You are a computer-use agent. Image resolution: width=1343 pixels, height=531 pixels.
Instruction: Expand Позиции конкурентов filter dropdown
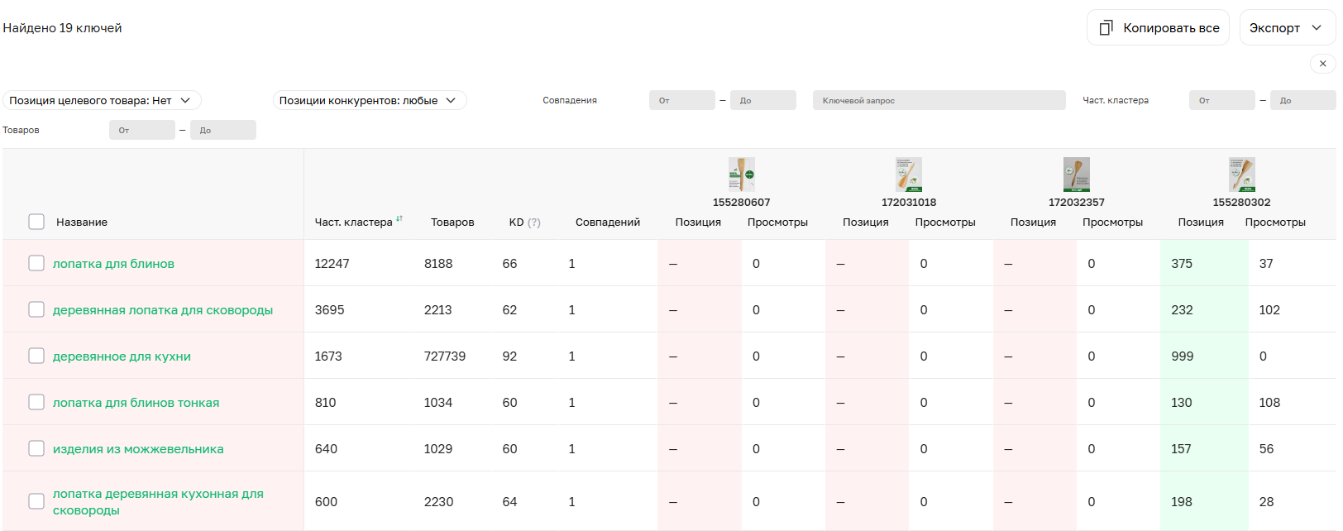tap(369, 100)
